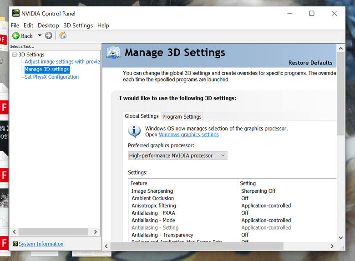Select Adjust image settings with preview

point(62,61)
